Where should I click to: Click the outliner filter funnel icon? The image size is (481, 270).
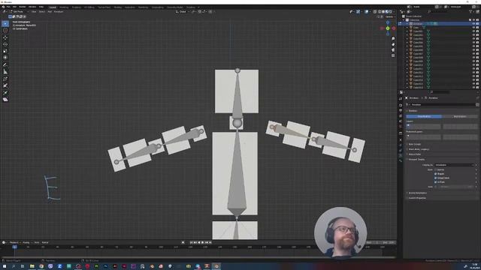click(470, 12)
